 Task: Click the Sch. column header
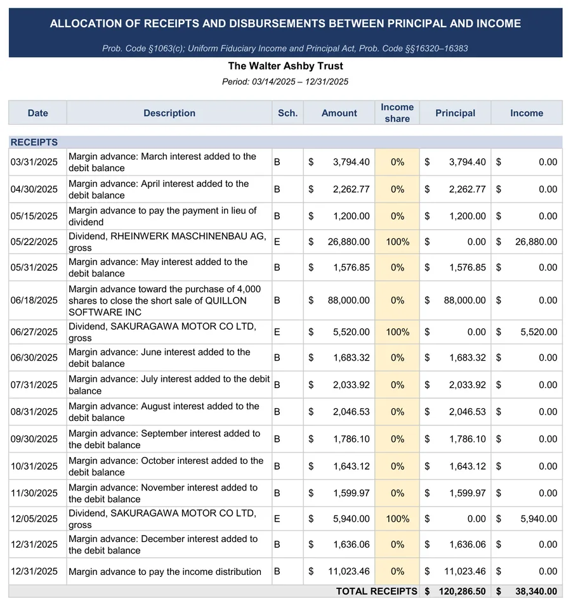click(x=287, y=113)
